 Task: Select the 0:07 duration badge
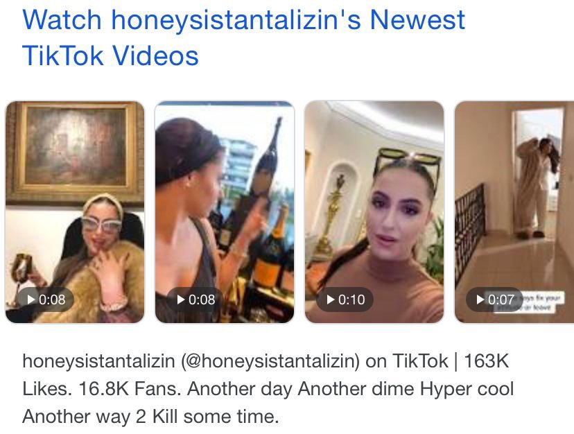click(x=494, y=300)
